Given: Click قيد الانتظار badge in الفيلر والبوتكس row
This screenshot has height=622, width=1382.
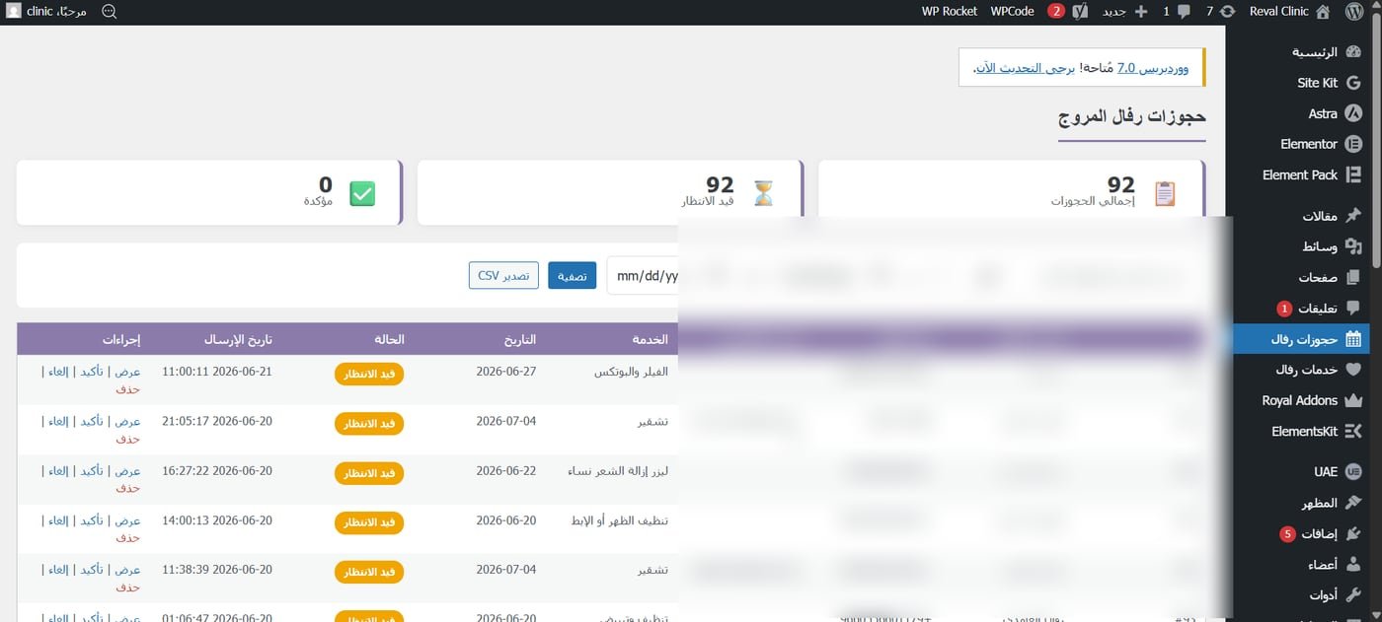Looking at the screenshot, I should tap(369, 374).
